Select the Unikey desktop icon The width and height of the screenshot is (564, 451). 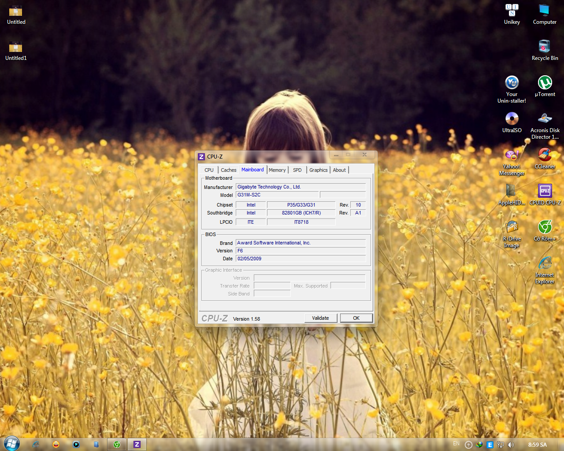[x=512, y=15]
